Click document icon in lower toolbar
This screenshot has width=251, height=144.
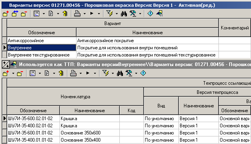click(47, 73)
